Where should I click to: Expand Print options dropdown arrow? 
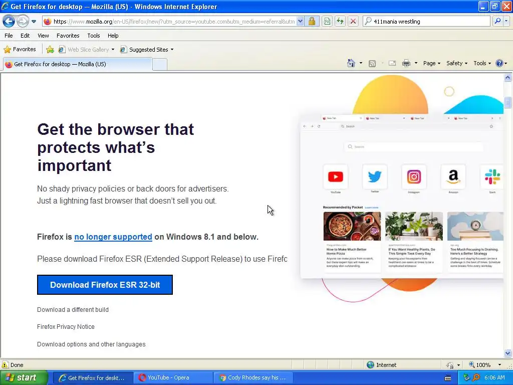pyautogui.click(x=416, y=63)
